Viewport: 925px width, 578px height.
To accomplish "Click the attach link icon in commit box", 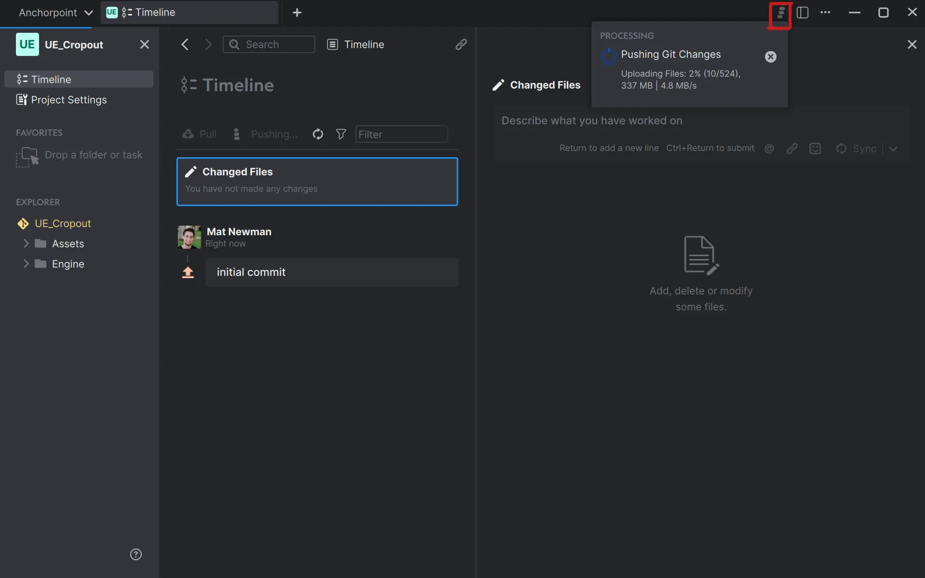I will [792, 148].
